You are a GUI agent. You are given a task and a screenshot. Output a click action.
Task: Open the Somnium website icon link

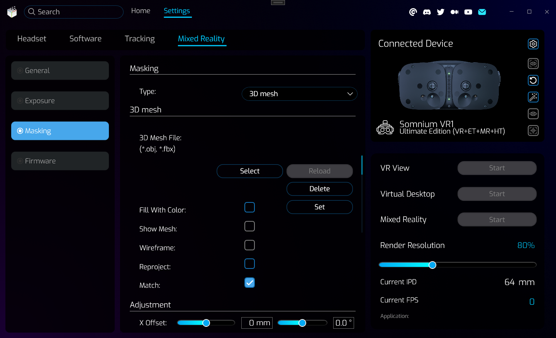click(413, 12)
